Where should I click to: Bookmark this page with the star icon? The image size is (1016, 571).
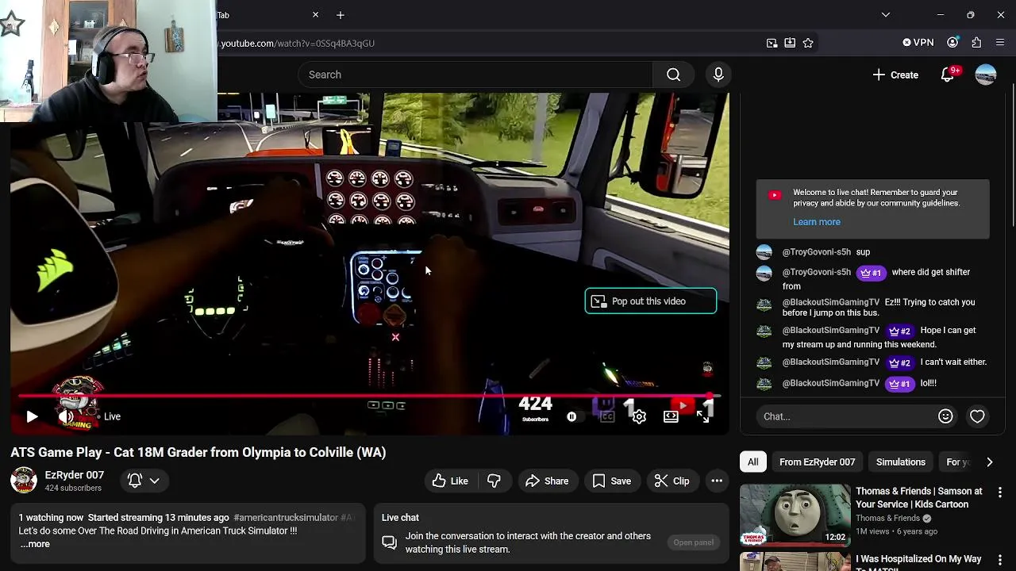(808, 43)
